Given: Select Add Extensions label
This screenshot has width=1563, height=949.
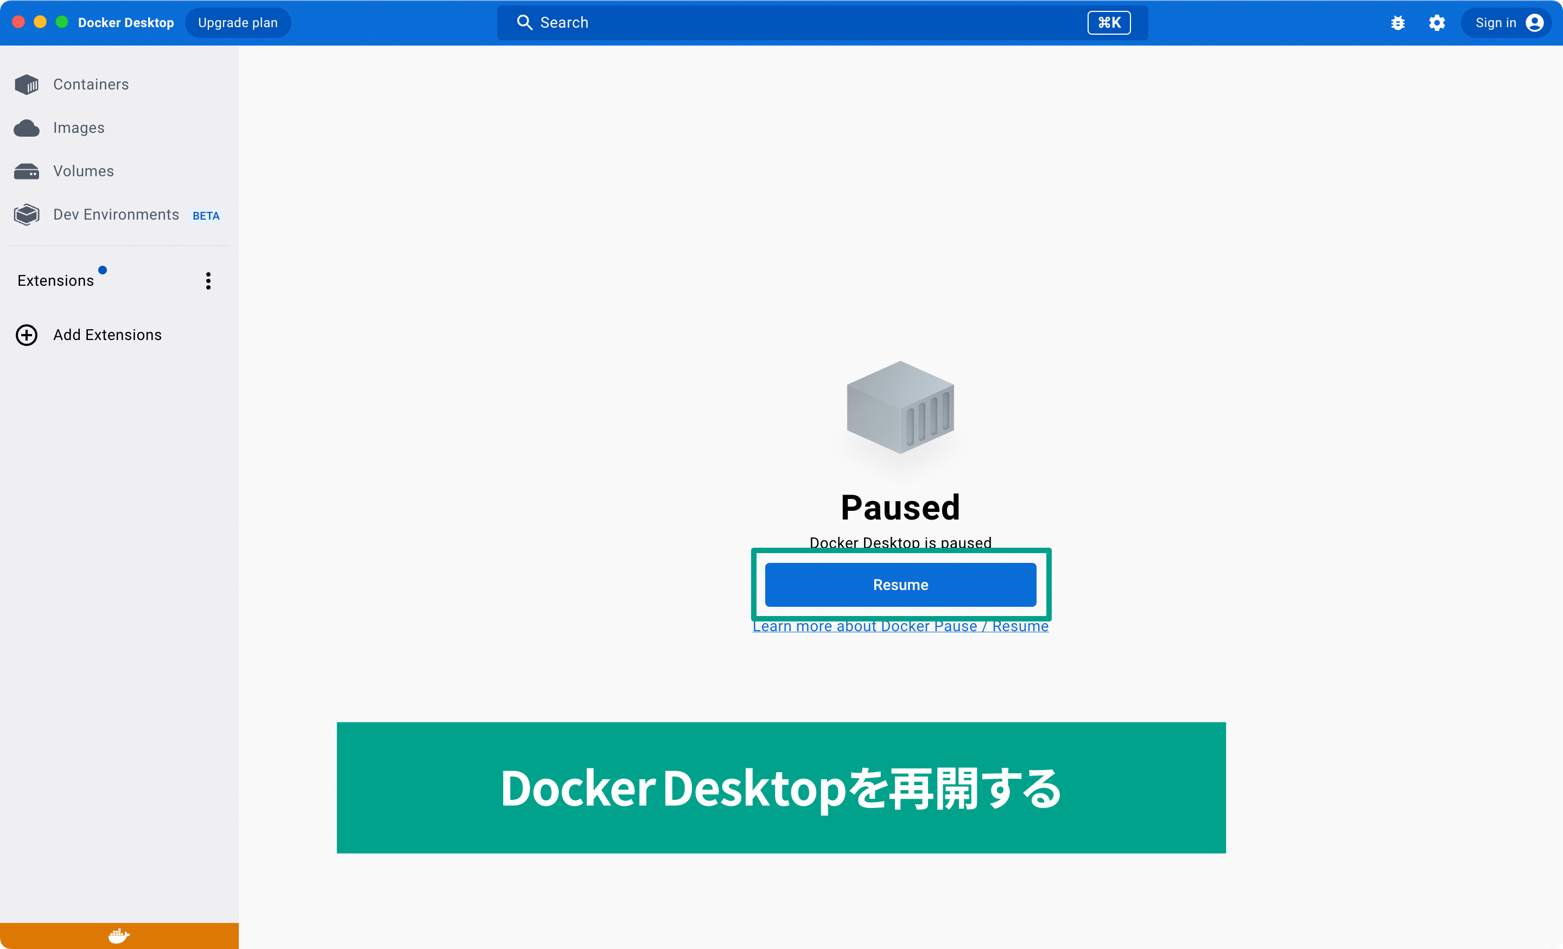Looking at the screenshot, I should (x=107, y=335).
